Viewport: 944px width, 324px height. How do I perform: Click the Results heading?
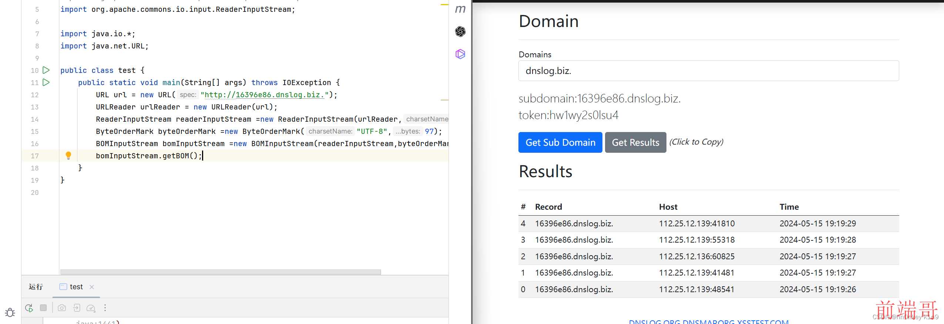pyautogui.click(x=545, y=171)
